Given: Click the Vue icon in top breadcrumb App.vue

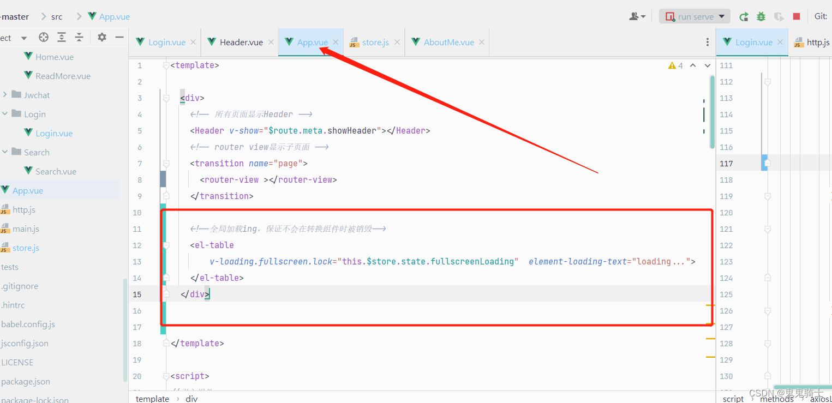Looking at the screenshot, I should pyautogui.click(x=92, y=16).
